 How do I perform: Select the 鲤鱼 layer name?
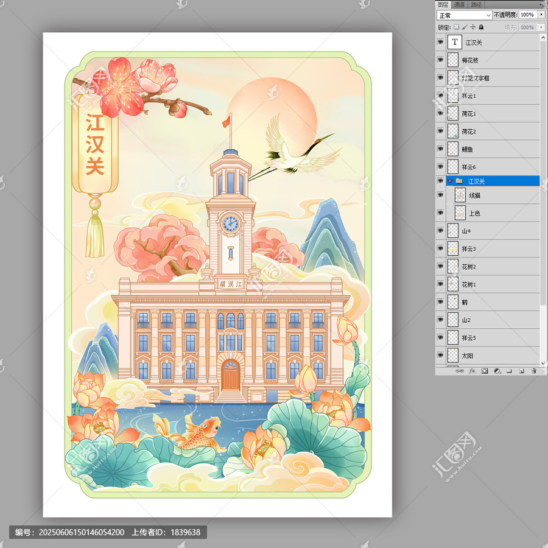coord(467,149)
